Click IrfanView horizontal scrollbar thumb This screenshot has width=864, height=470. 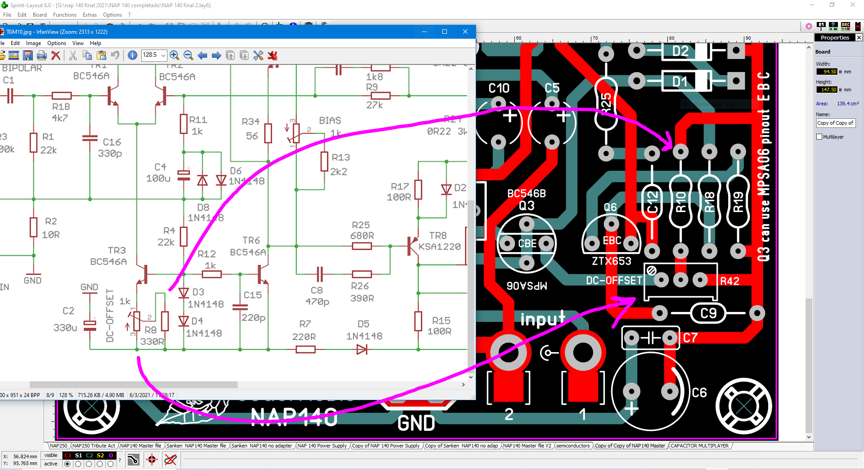(133, 385)
